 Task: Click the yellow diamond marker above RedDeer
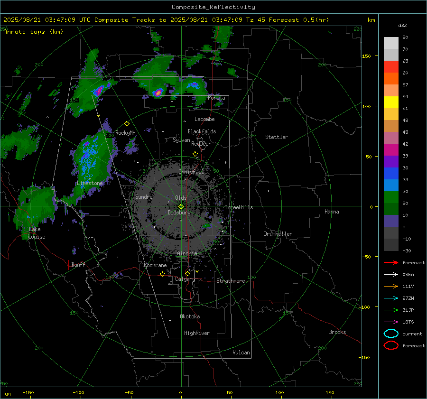tap(195, 154)
